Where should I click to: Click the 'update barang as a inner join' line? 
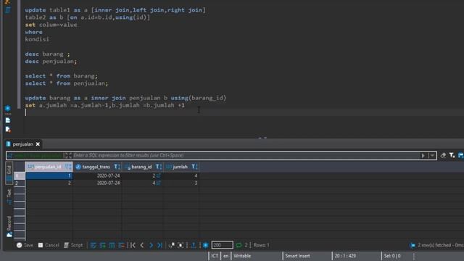pyautogui.click(x=125, y=98)
